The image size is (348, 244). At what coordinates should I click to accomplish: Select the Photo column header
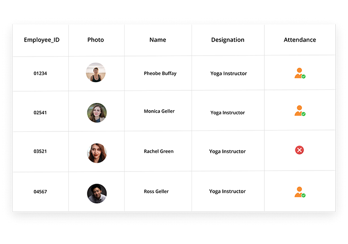click(x=96, y=40)
